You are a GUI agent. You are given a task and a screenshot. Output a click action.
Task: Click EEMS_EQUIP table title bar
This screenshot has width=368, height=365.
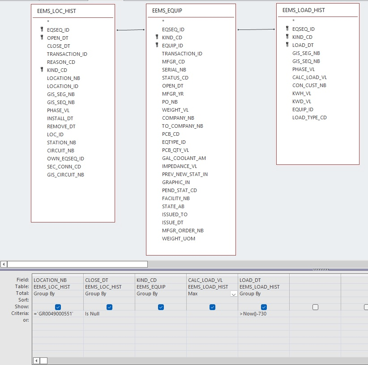191,11
